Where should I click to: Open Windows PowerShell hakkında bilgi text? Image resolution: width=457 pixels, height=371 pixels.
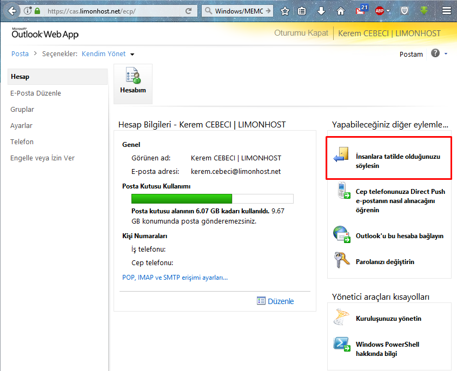(x=387, y=349)
